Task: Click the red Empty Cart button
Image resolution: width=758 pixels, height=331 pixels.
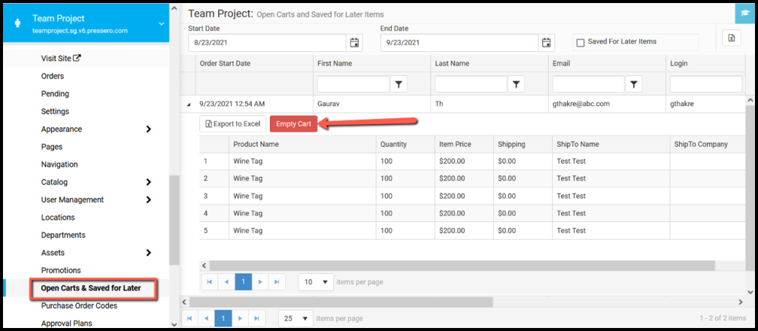Action: [x=293, y=124]
